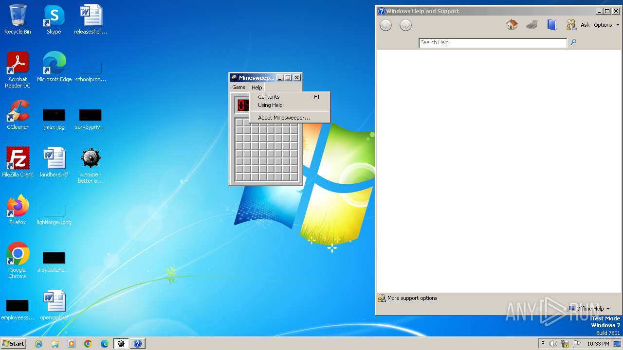Click the volume speaker tray icon
623x350 pixels.
tap(553, 344)
